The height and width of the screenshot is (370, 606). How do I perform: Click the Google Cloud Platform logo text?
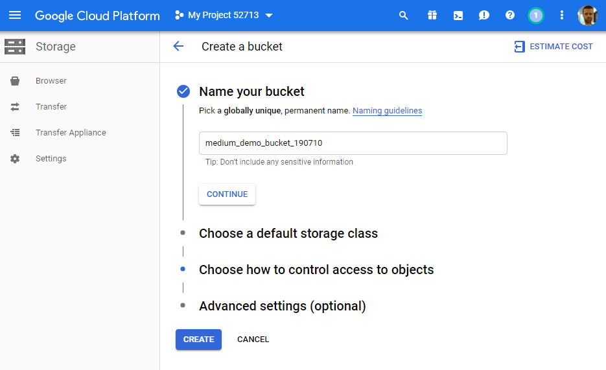tap(97, 16)
